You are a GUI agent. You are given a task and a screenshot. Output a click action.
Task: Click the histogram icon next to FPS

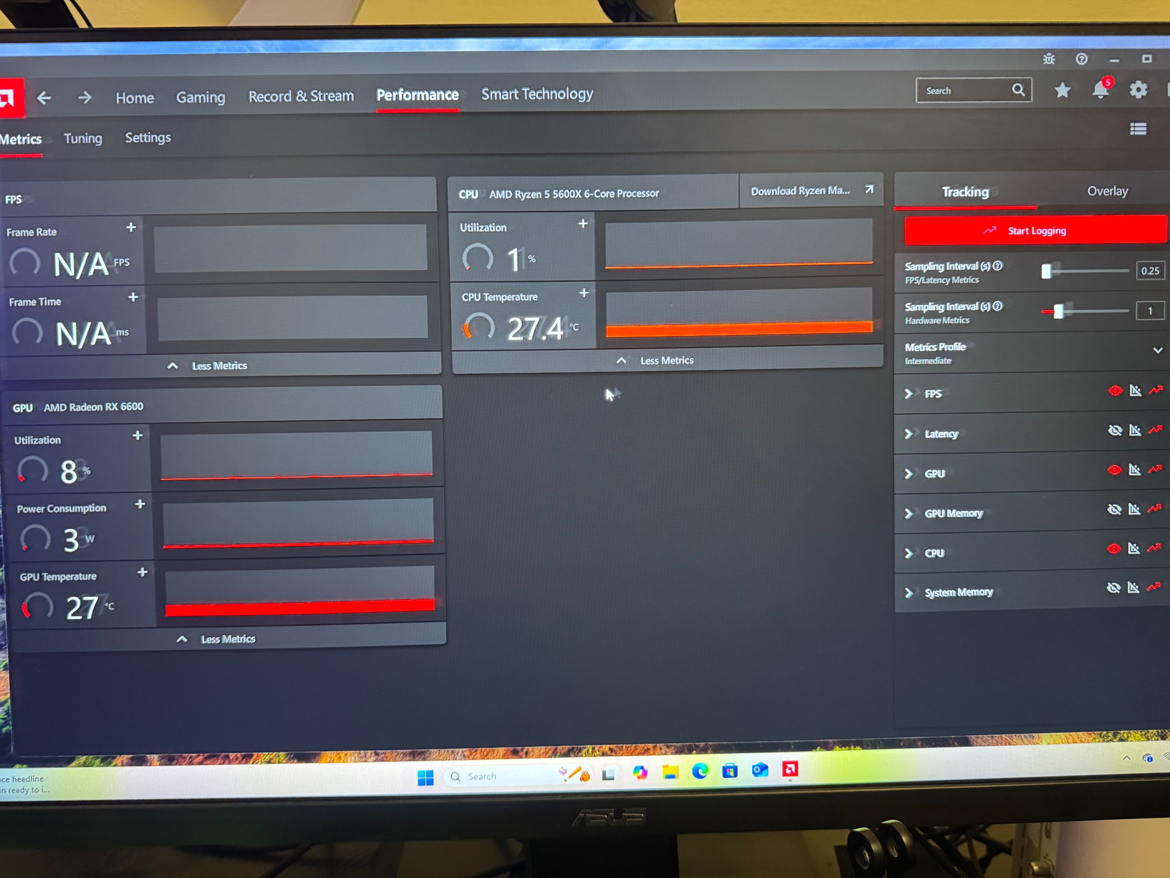(x=1135, y=390)
